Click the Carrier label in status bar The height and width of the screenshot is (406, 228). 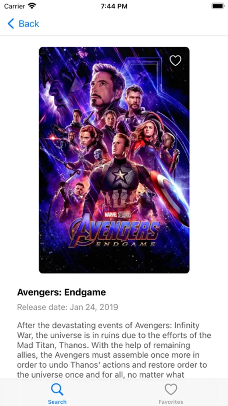point(14,6)
